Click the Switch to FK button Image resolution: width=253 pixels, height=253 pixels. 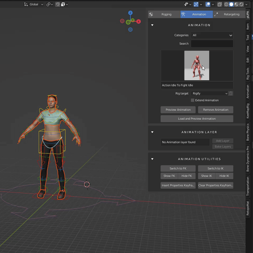pos(178,169)
